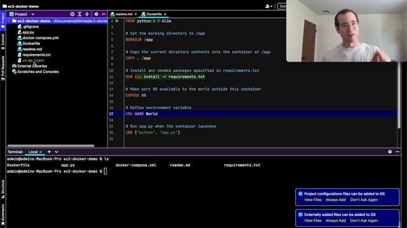Switch to the Dockerfile editor tab
Viewport: 407px width, 228px height.
click(x=154, y=14)
